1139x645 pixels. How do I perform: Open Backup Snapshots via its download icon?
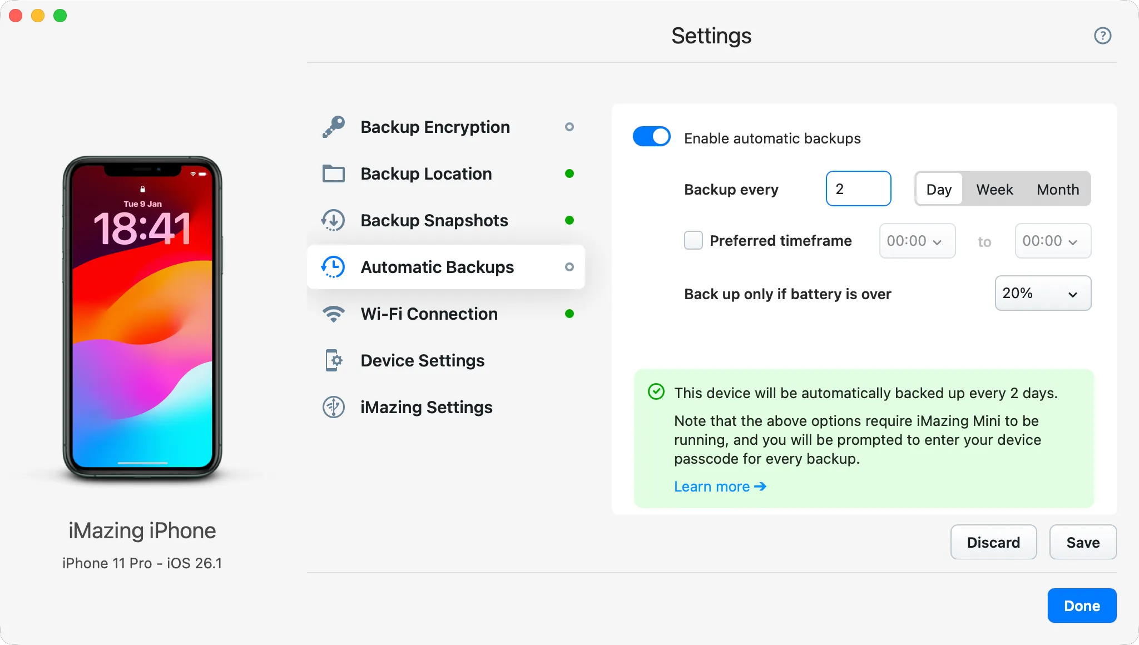click(333, 220)
